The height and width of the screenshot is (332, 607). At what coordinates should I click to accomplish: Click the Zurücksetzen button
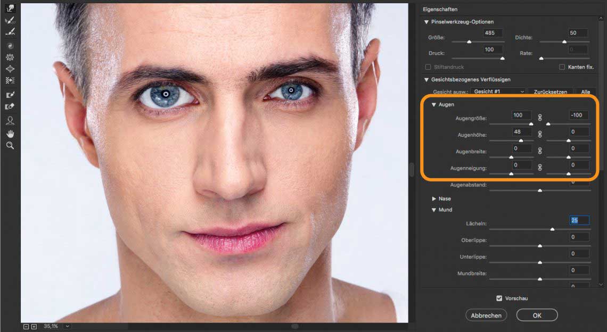tap(550, 92)
